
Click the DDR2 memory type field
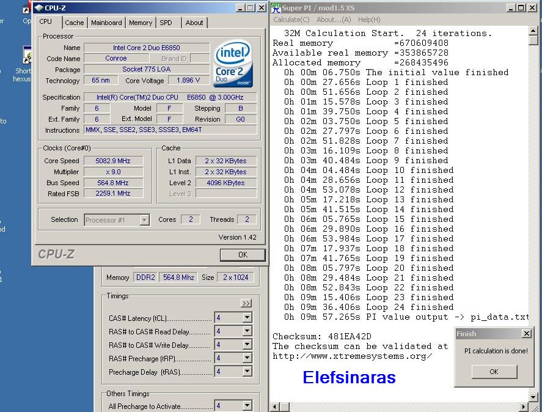coord(145,278)
